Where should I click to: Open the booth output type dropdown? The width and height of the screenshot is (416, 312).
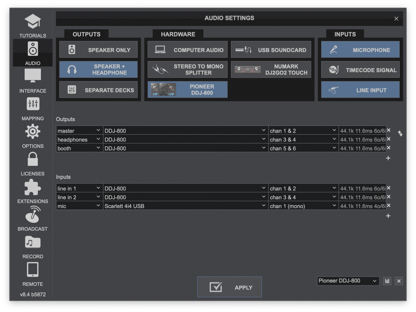coord(79,148)
